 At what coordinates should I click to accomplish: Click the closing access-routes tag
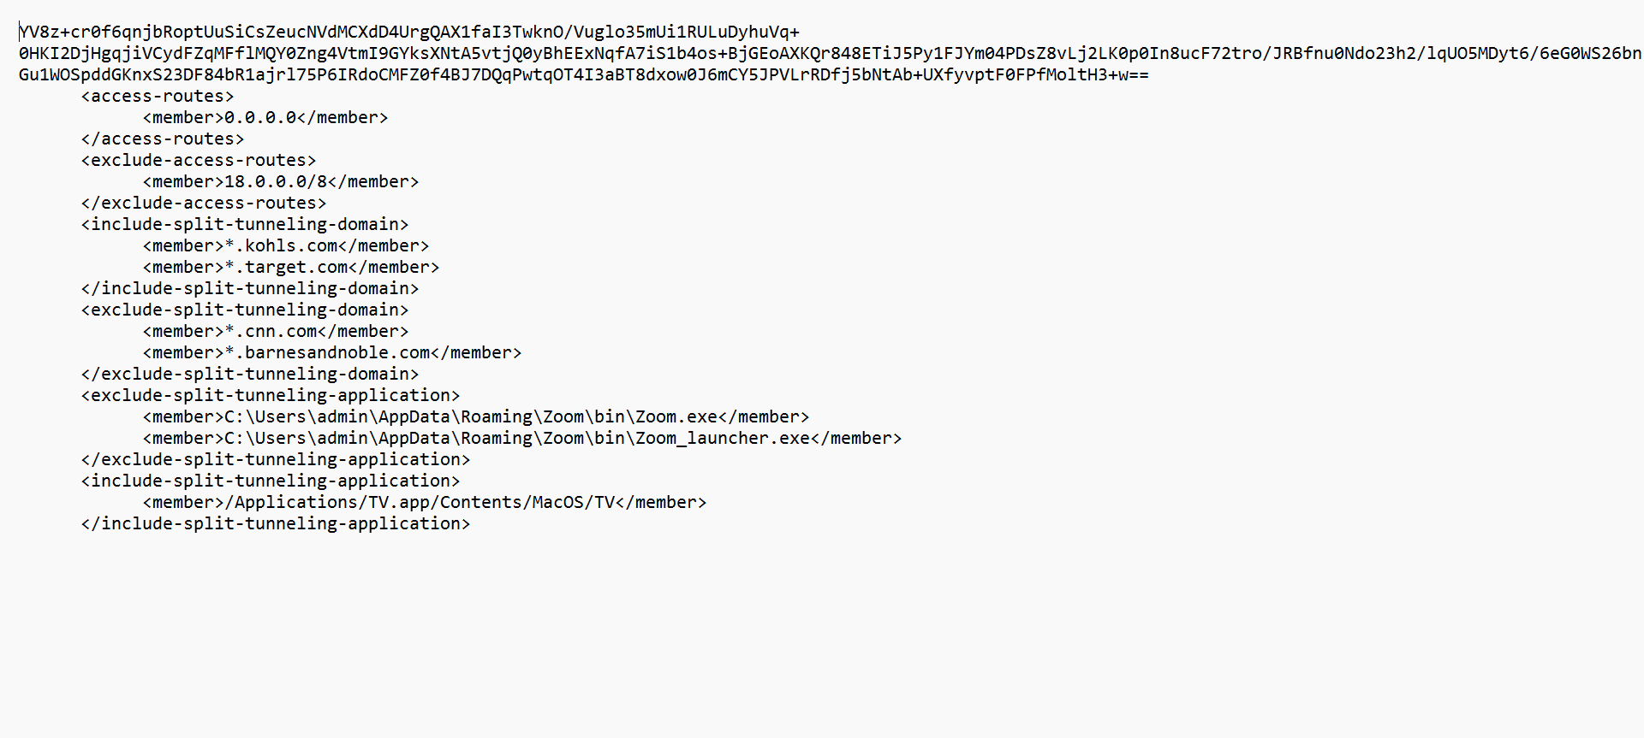click(163, 139)
